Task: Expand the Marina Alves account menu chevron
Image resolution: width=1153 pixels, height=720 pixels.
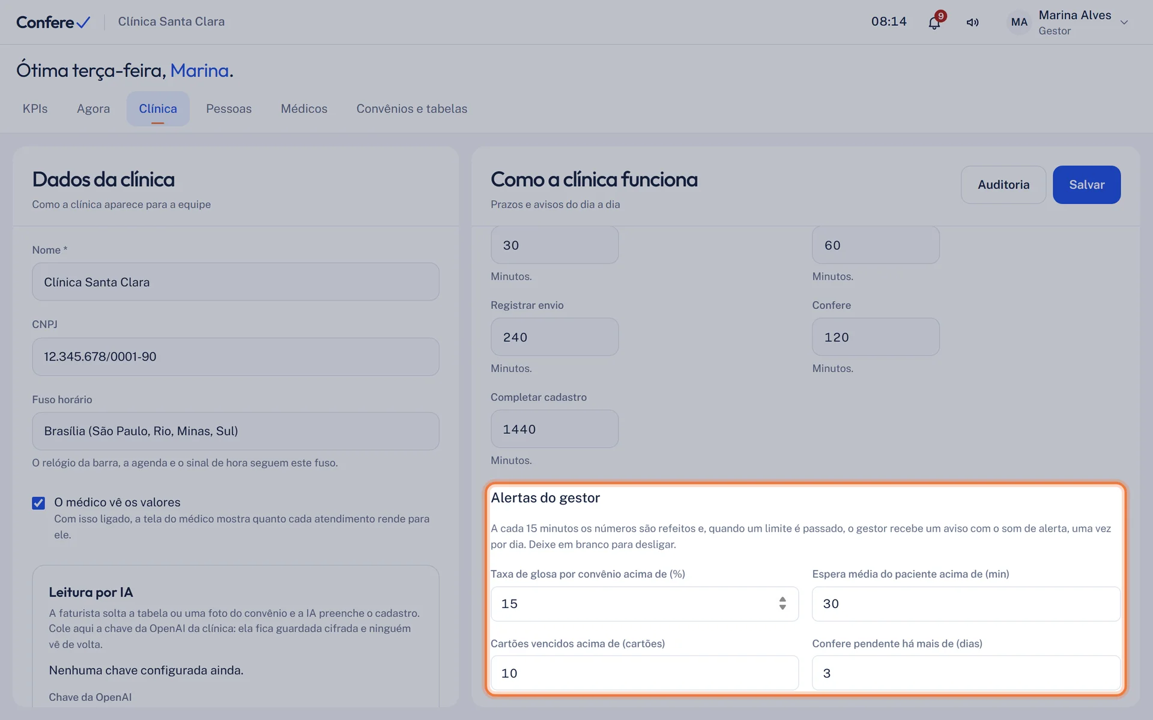Action: point(1124,22)
